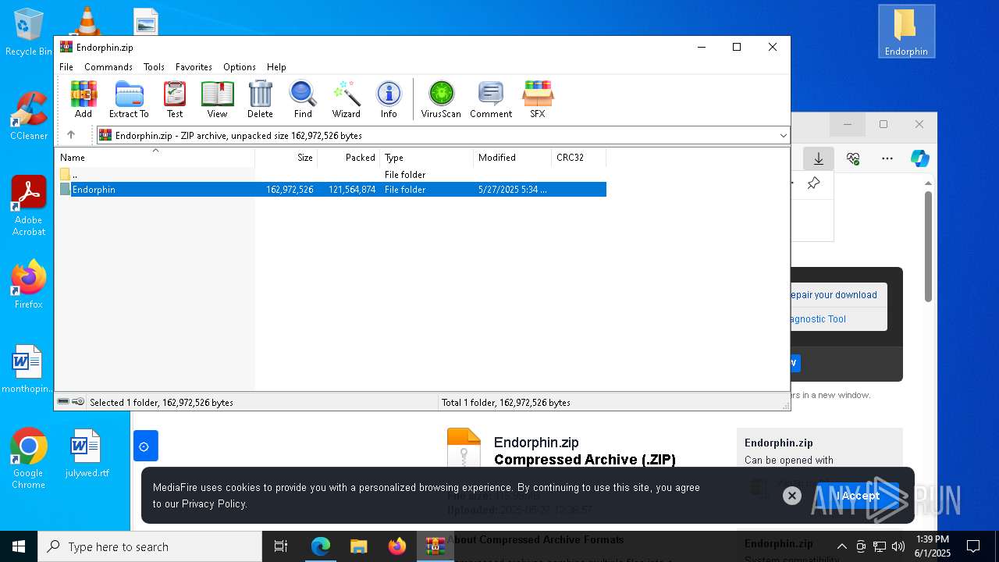Click the Add toolbar icon in WinRAR
The image size is (999, 562).
tap(84, 99)
